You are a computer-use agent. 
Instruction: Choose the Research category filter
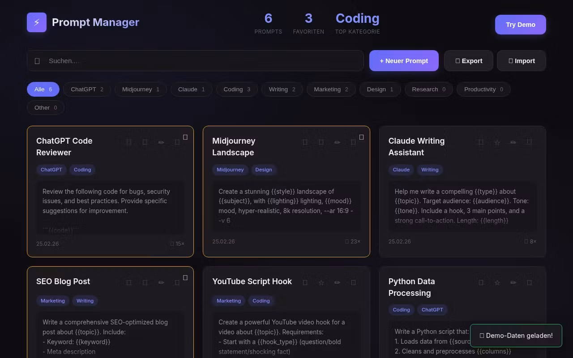(428, 89)
